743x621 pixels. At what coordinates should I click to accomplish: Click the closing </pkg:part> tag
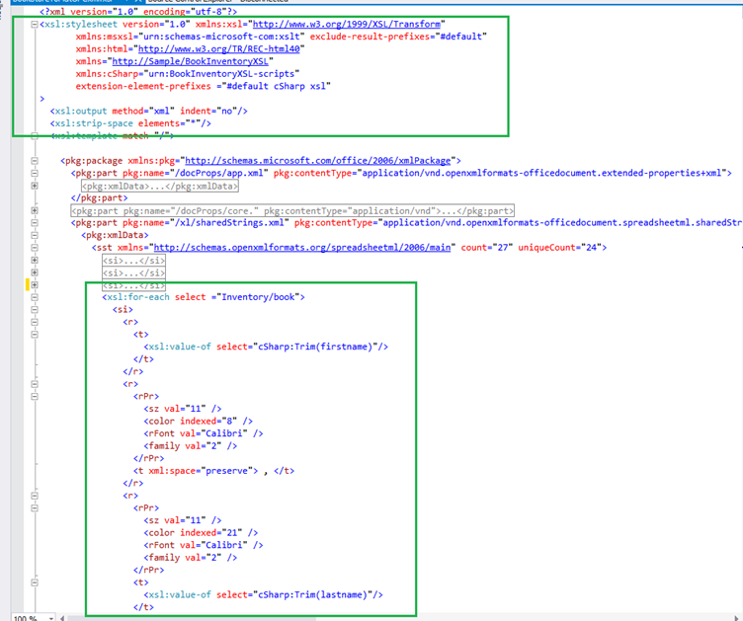[99, 197]
